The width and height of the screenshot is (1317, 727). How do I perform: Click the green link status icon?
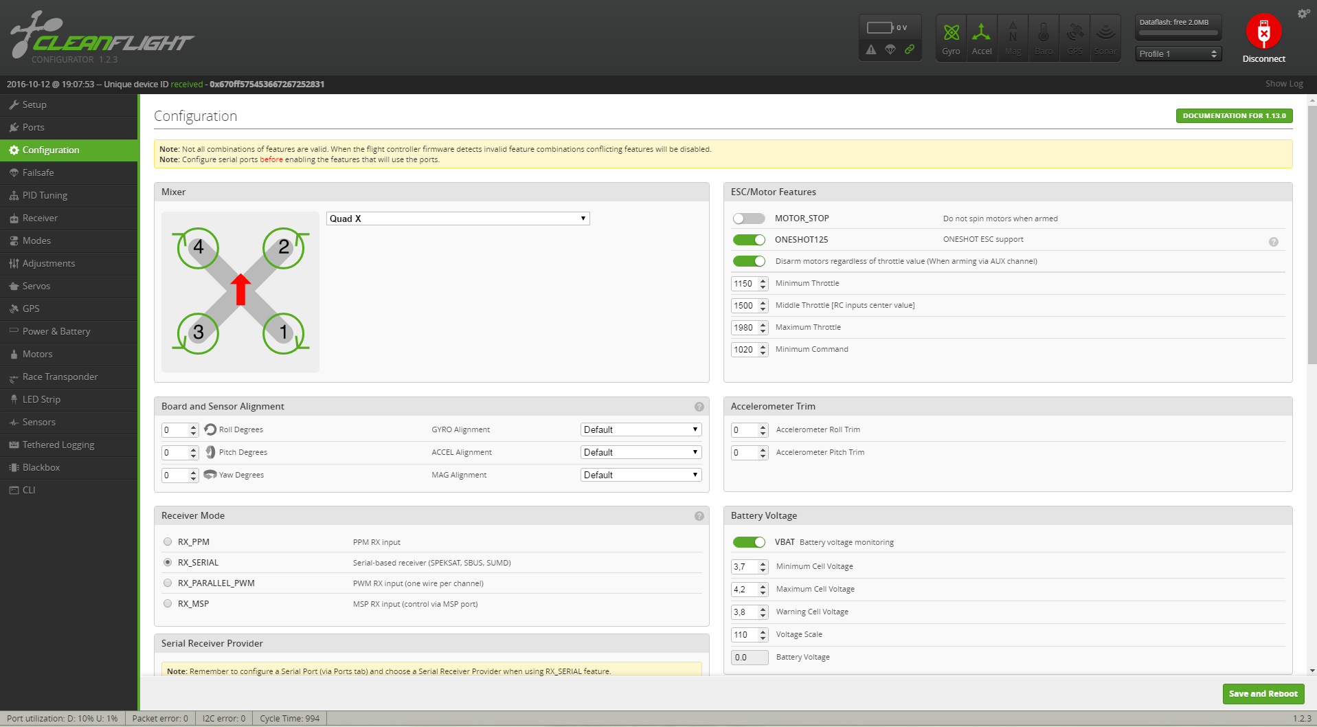click(910, 49)
